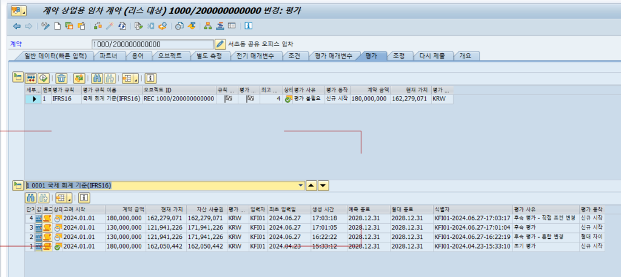This screenshot has height=277, width=621.
Task: Click the info icon in upper grid toolbar
Action: coord(150,78)
